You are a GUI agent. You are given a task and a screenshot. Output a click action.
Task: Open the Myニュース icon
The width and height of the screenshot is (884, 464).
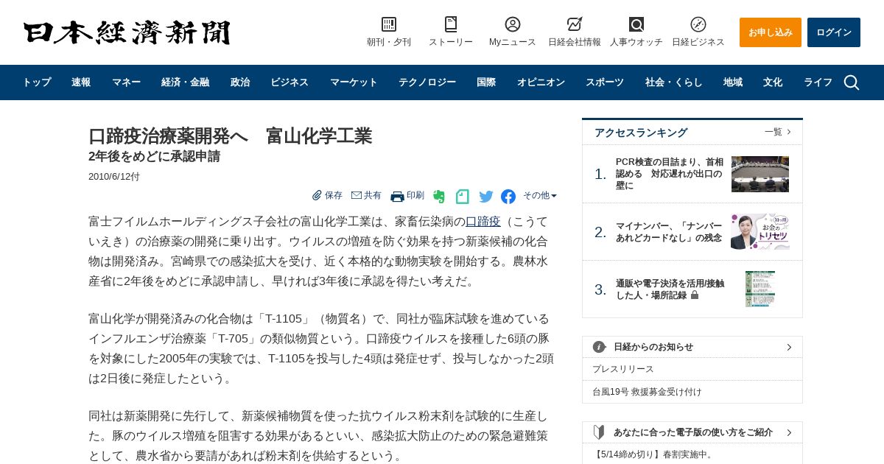coord(513,24)
